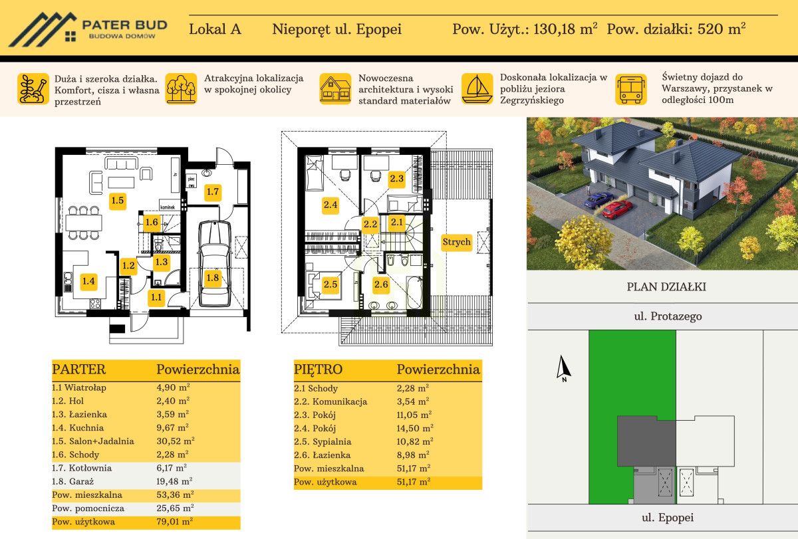Click the '1.3. Łazienka' row

tap(146, 414)
